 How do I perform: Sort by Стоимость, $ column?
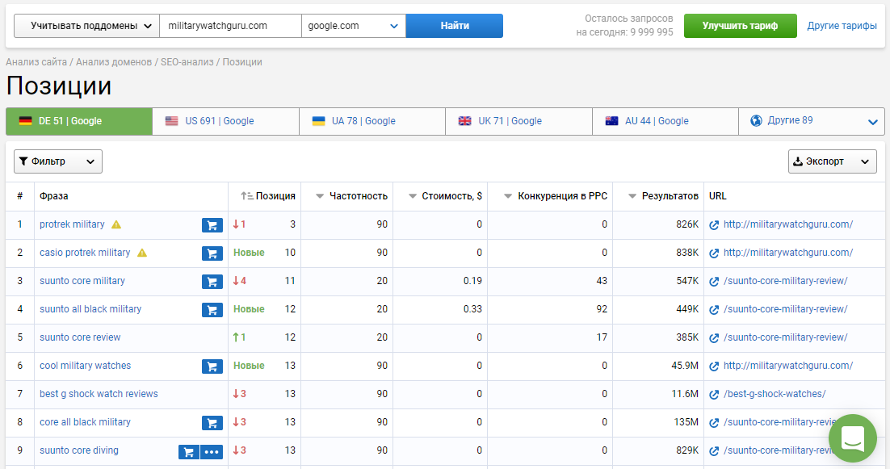pyautogui.click(x=445, y=195)
